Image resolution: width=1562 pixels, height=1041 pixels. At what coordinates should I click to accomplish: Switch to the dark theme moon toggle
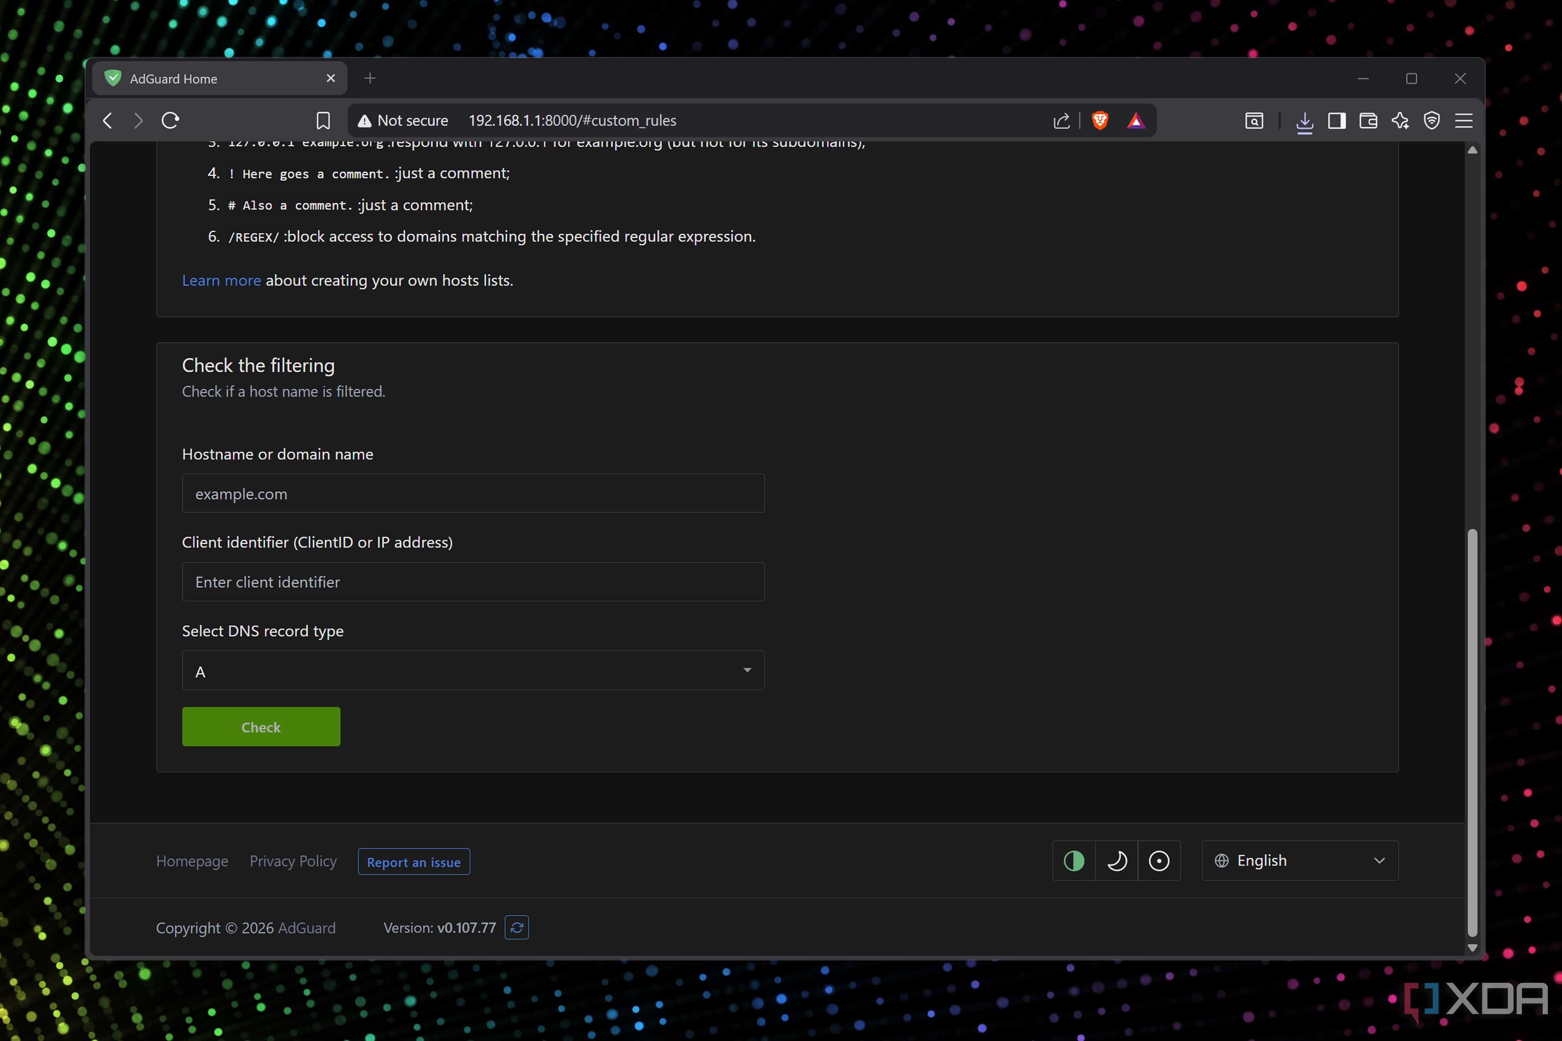click(1117, 861)
